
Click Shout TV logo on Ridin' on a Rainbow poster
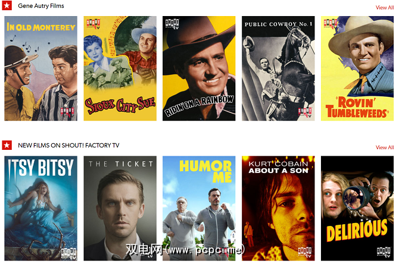(172, 24)
